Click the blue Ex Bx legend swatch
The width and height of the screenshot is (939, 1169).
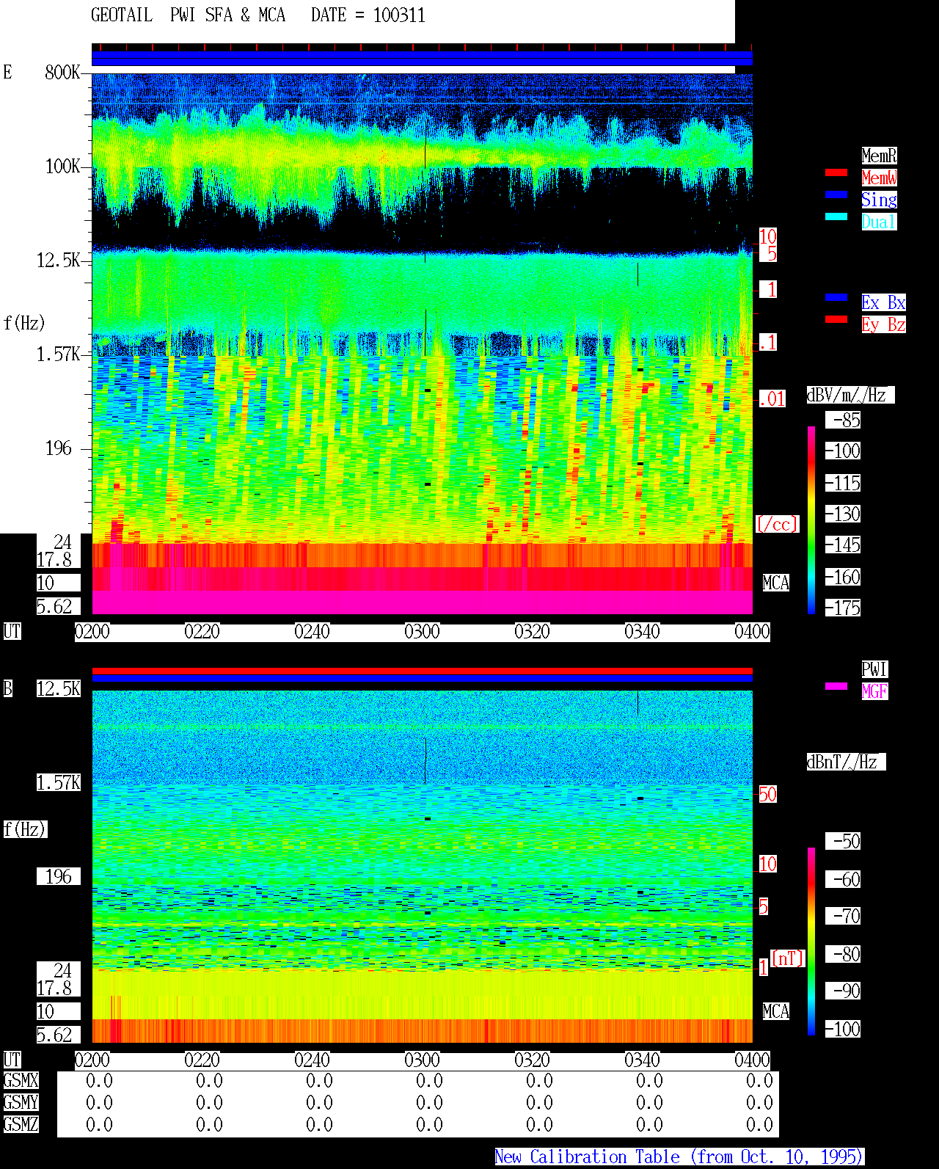[836, 297]
